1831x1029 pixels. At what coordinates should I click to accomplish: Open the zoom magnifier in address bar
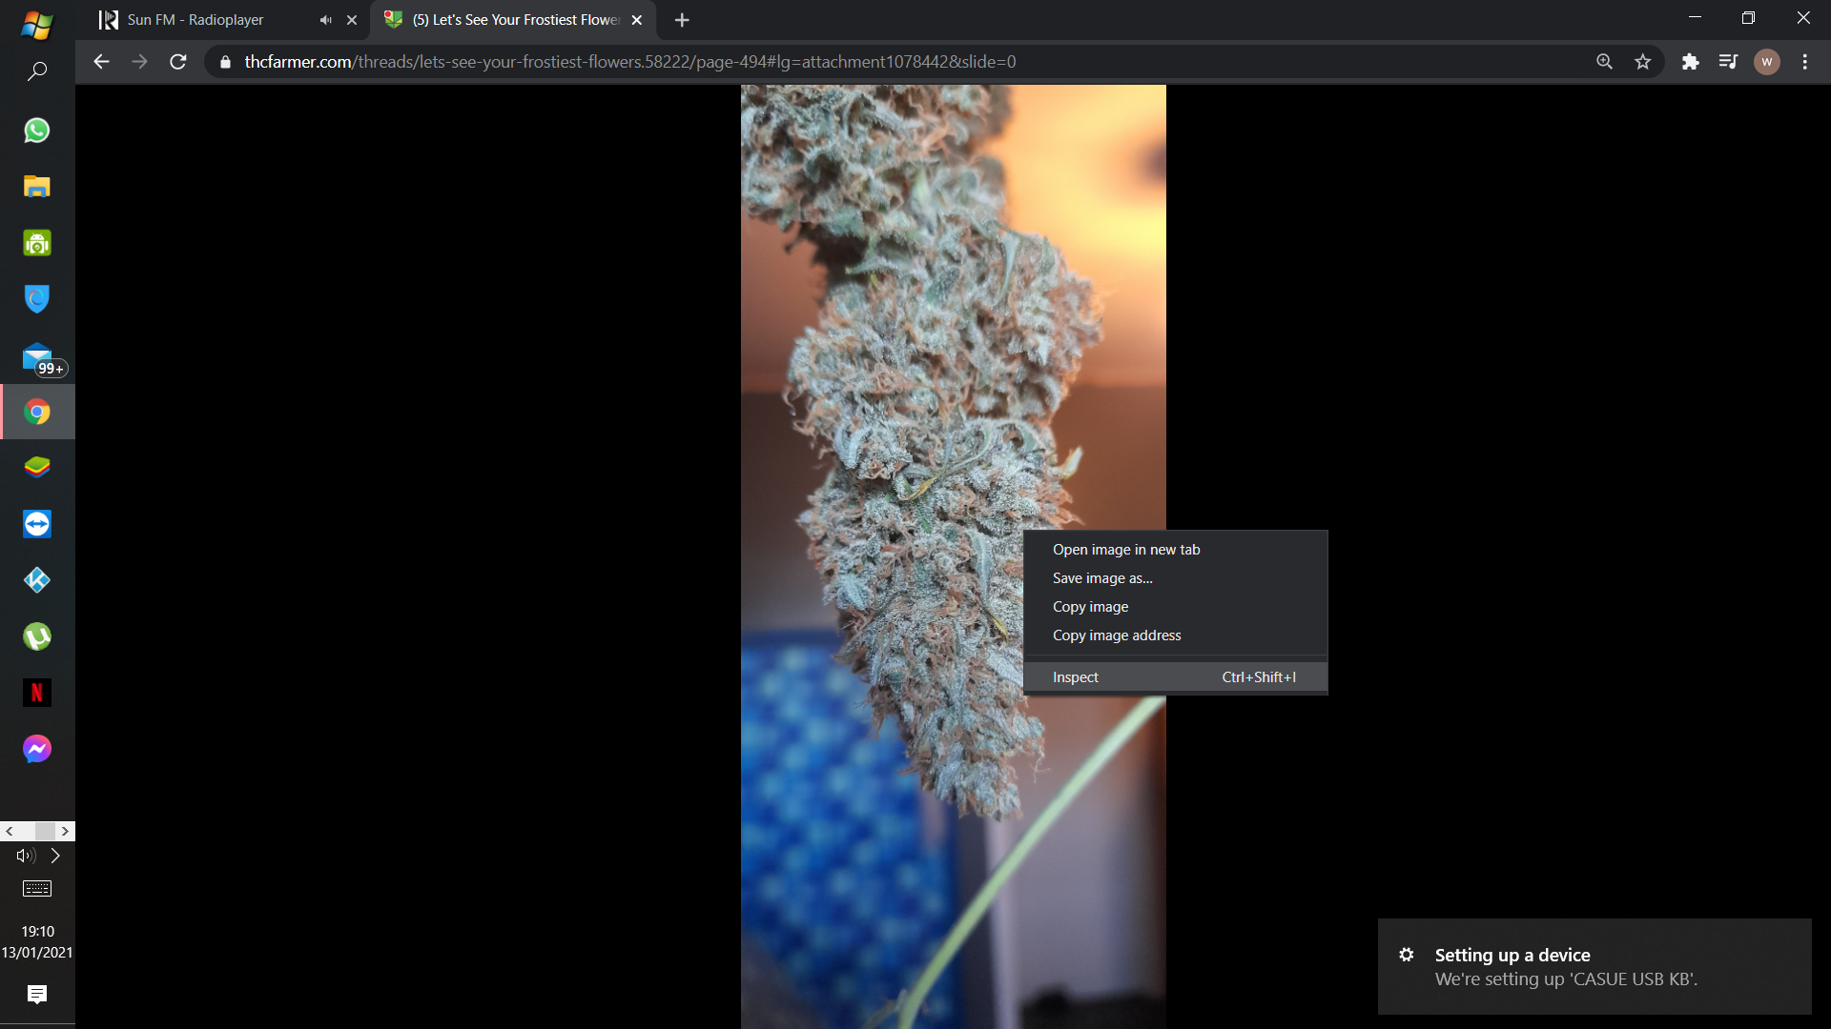point(1604,62)
